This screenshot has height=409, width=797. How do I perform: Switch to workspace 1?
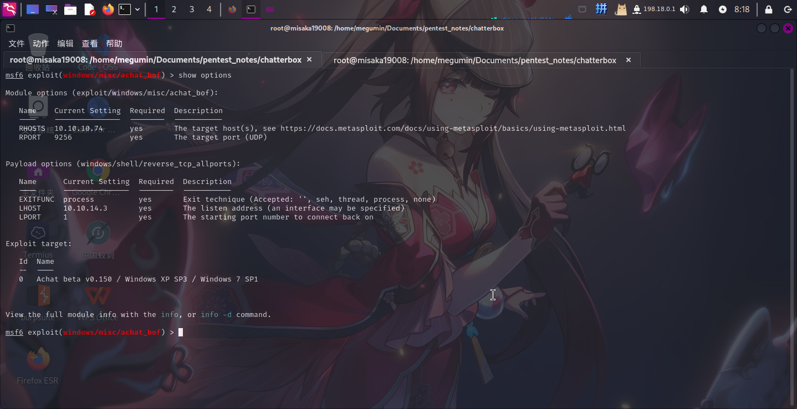156,9
